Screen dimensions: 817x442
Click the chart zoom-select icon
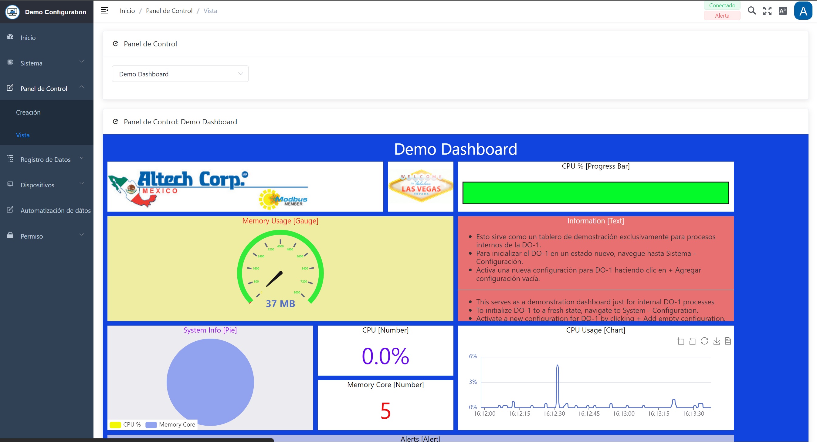click(x=681, y=341)
